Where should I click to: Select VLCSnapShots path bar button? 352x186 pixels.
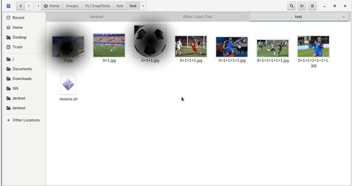[98, 6]
